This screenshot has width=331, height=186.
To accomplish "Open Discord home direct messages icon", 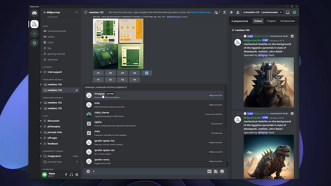I will (34, 13).
